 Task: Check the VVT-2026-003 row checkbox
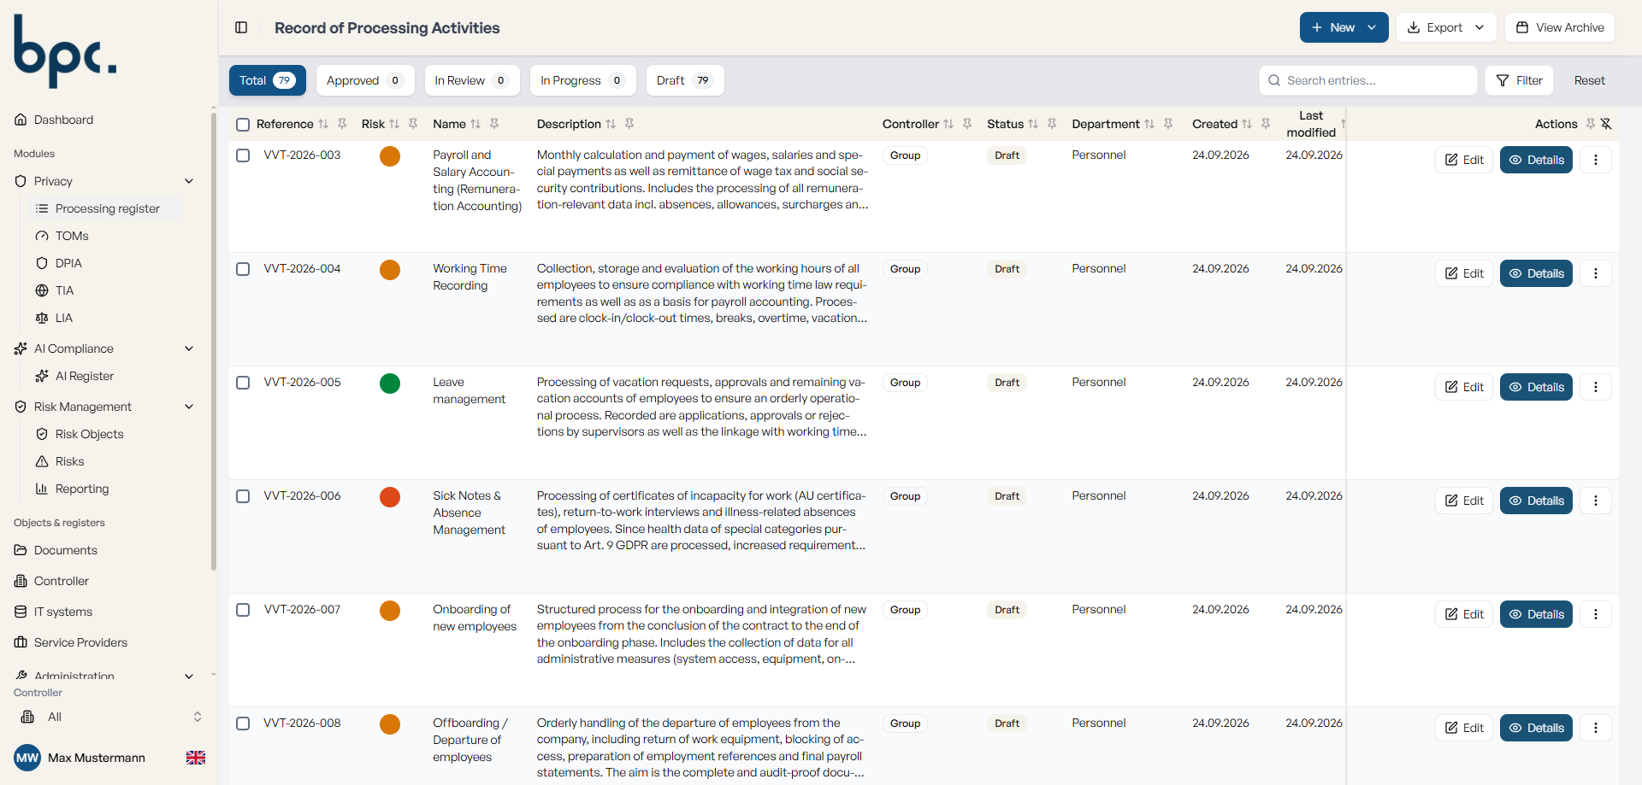tap(243, 155)
